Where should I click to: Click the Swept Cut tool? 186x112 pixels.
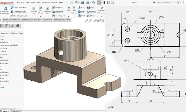point(57,8)
